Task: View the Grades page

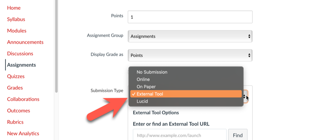Action: tap(15, 88)
